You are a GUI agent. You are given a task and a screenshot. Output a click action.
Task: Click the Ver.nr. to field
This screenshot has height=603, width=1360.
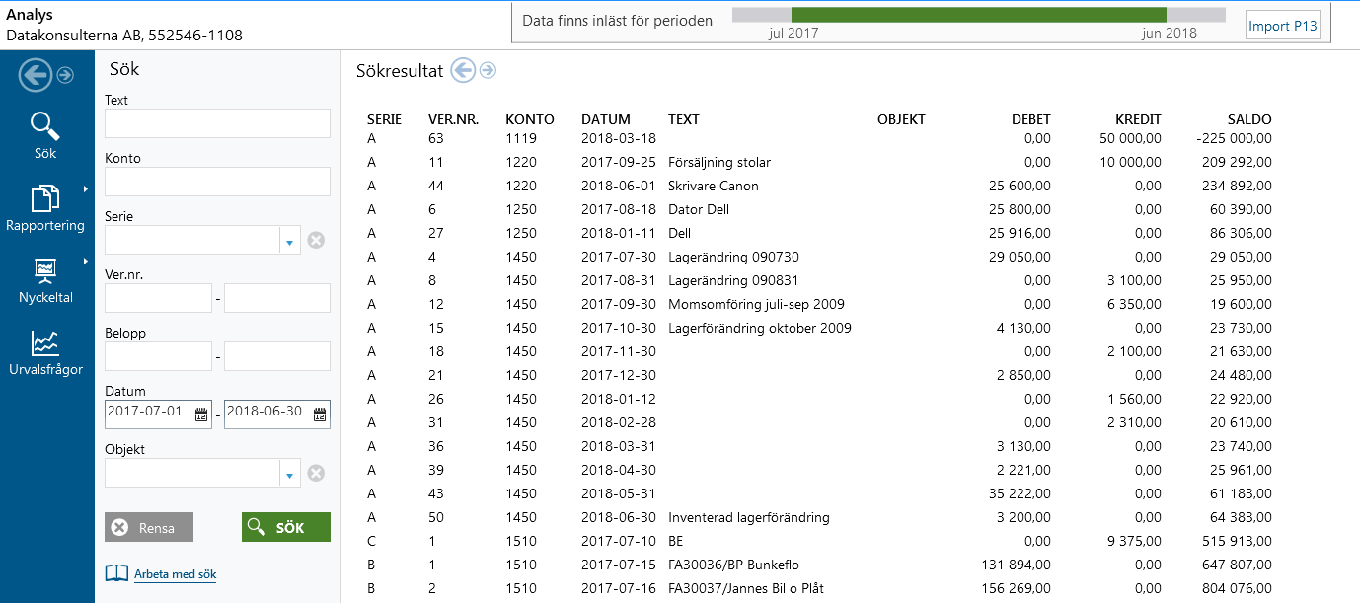click(x=277, y=298)
